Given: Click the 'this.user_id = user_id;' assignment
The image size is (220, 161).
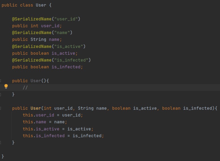Looking at the screenshot, I should click(x=53, y=115).
